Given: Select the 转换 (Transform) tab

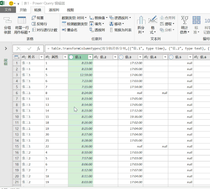Looking at the screenshot, I should point(38,10).
